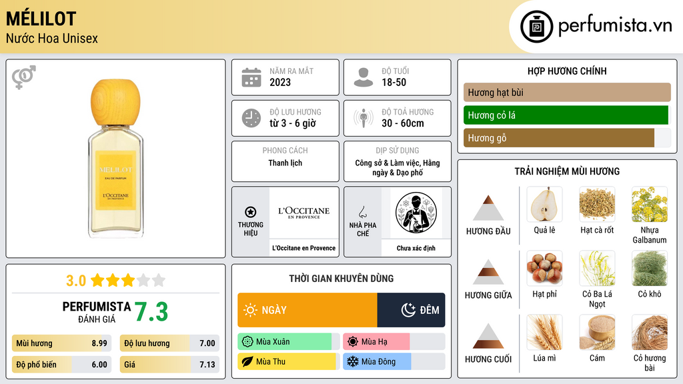This screenshot has width=683, height=384.
Task: Click the orange Ngày daytime bar
Action: tap(307, 310)
